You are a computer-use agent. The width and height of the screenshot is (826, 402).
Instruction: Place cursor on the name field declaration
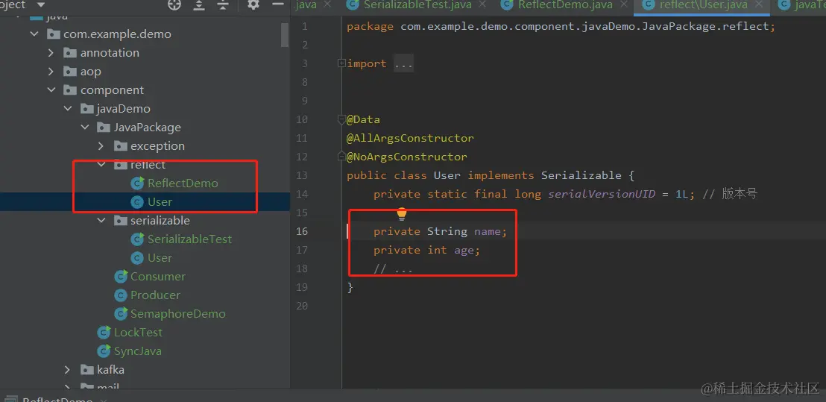coord(441,231)
